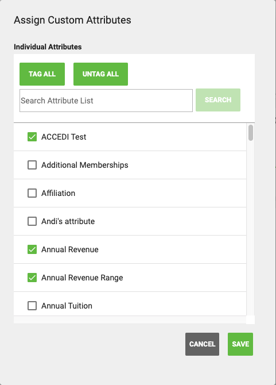The width and height of the screenshot is (276, 385).
Task: Click the Annual Tuition label text
Action: pos(67,306)
